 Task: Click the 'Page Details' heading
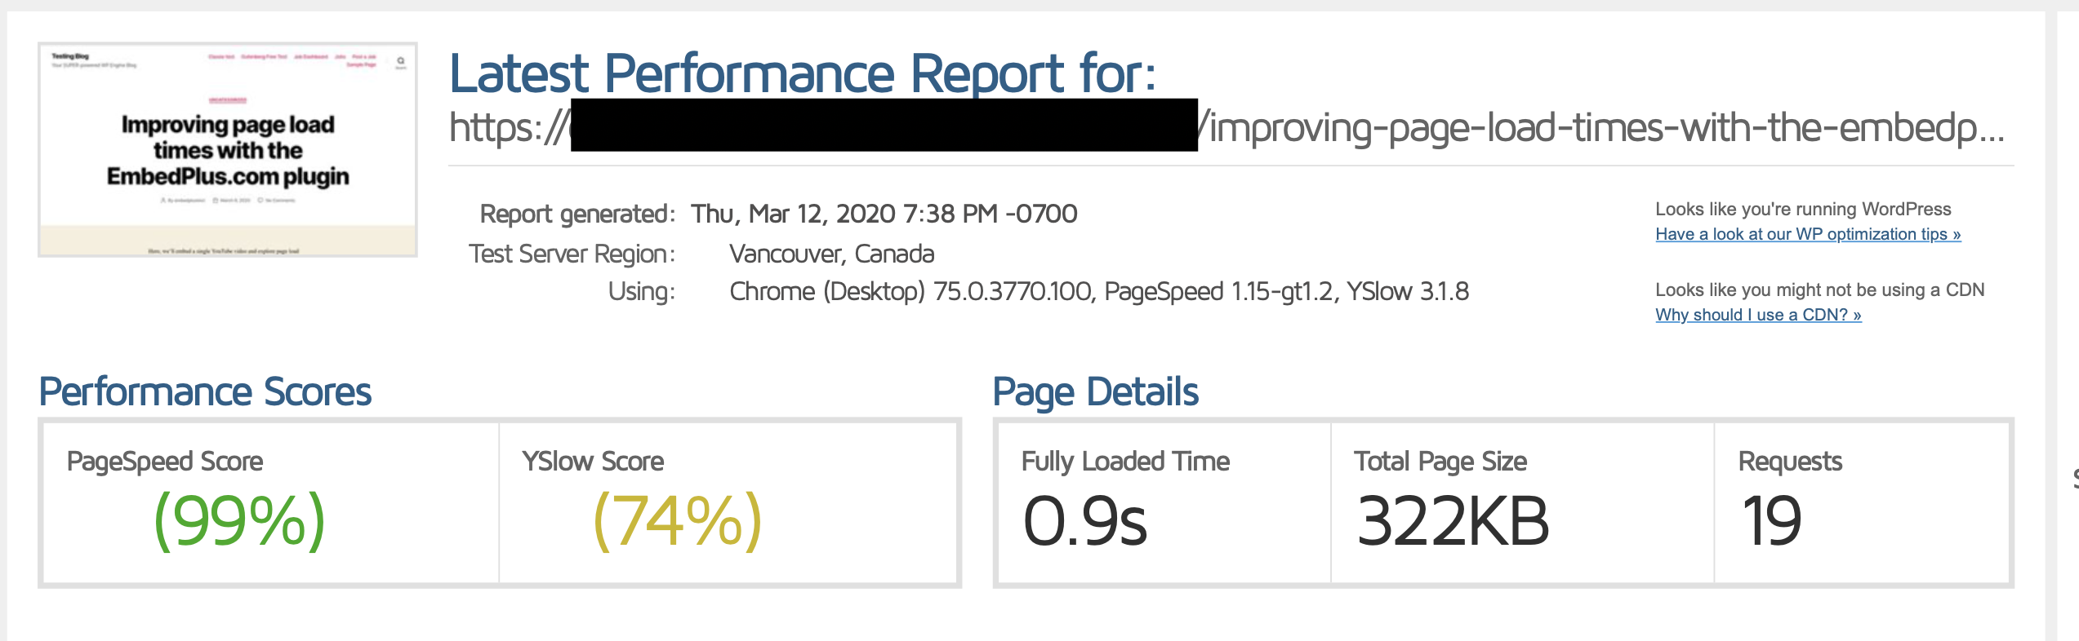tap(1095, 392)
